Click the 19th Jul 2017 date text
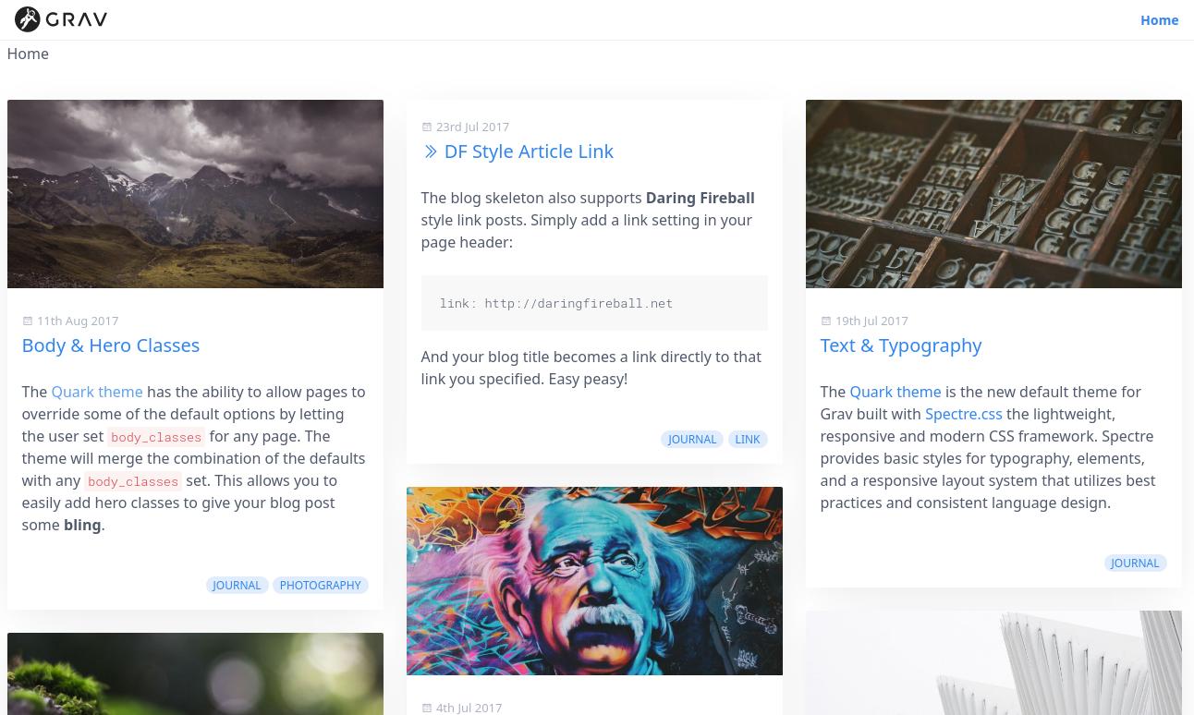This screenshot has height=715, width=1194. (x=871, y=321)
